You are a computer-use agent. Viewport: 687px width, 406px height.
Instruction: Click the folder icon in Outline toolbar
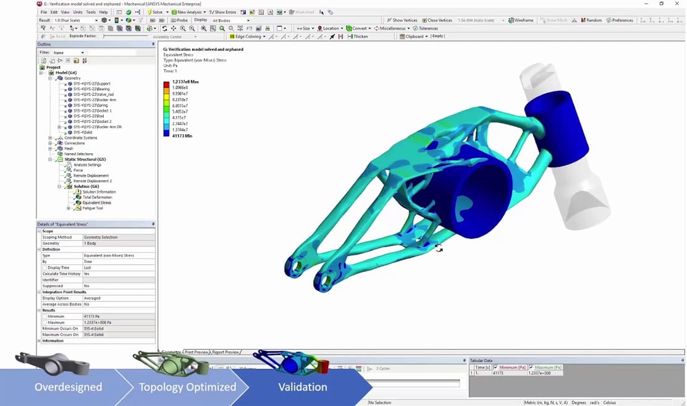76,61
